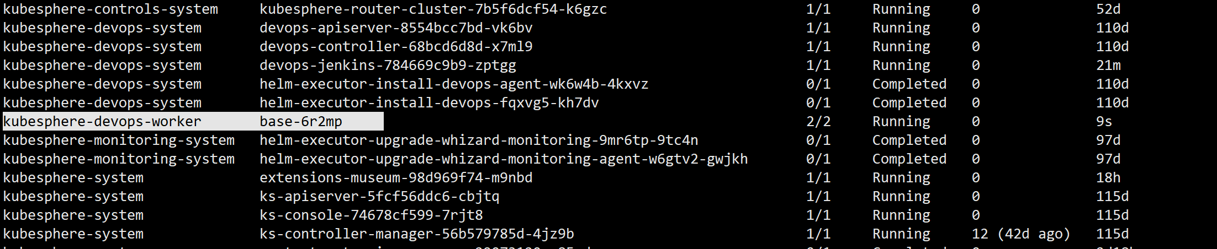Click helm-executor-upgrade-whizard-monitoring-9mr6tp-9tc4n text
The width and height of the screenshot is (1217, 249).
pos(479,140)
